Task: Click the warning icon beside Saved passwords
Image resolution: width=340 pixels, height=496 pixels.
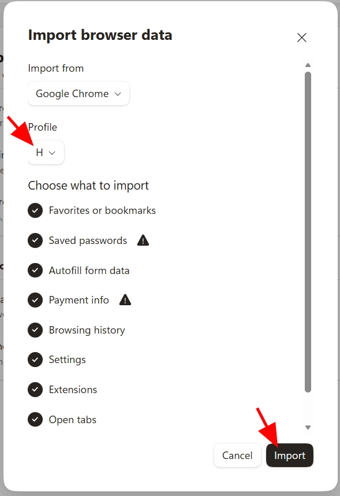Action: tap(143, 240)
